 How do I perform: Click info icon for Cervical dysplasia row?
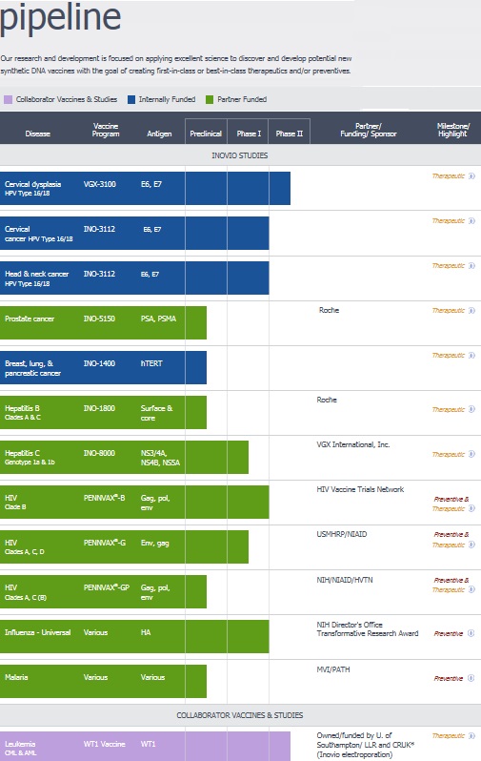pyautogui.click(x=471, y=176)
